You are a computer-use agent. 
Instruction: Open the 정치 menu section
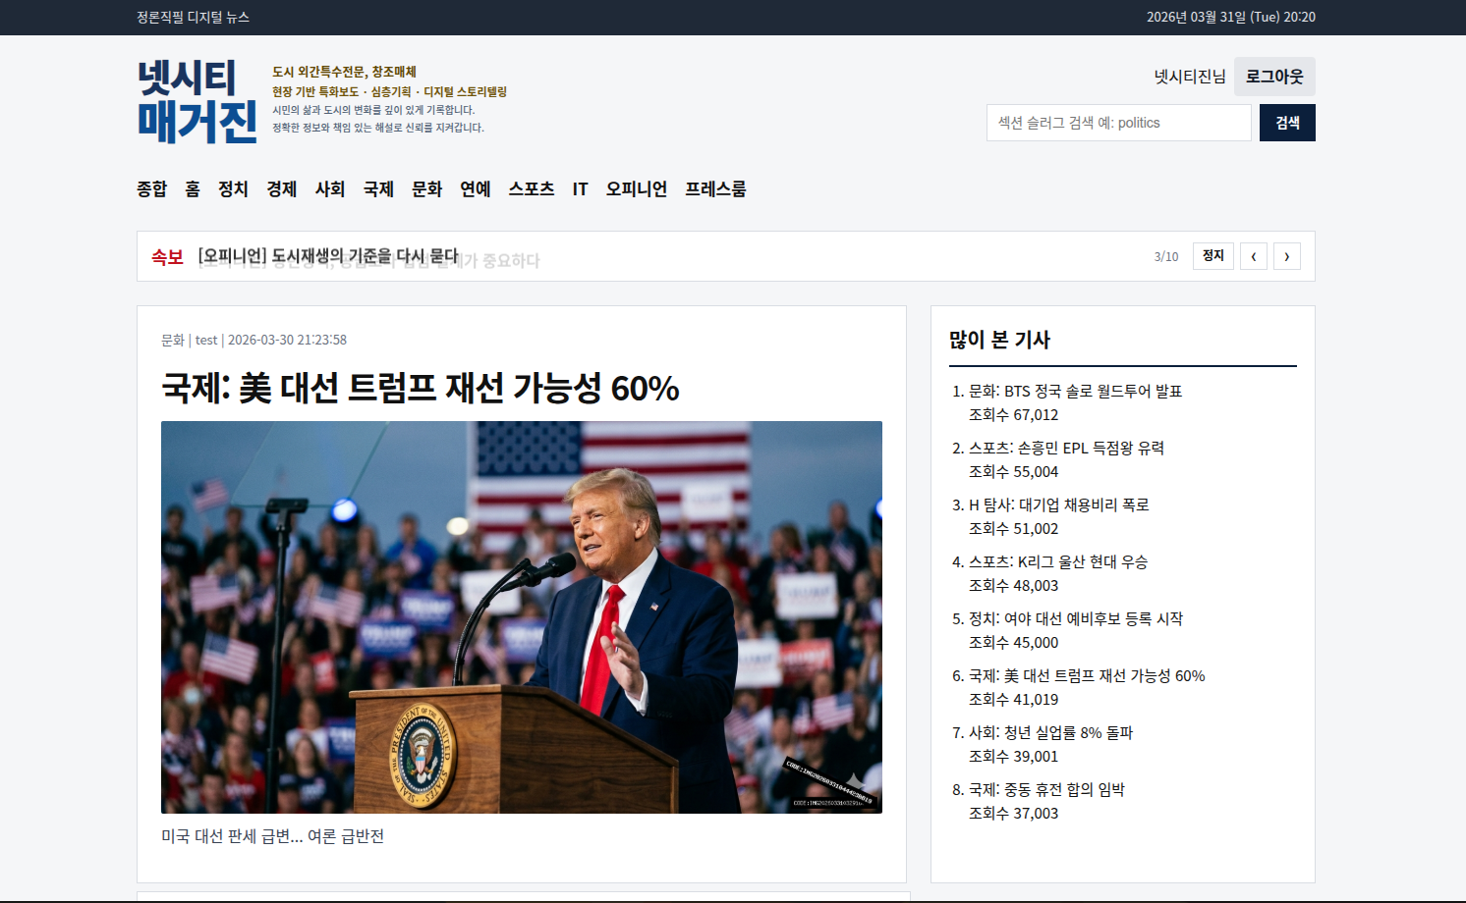233,189
